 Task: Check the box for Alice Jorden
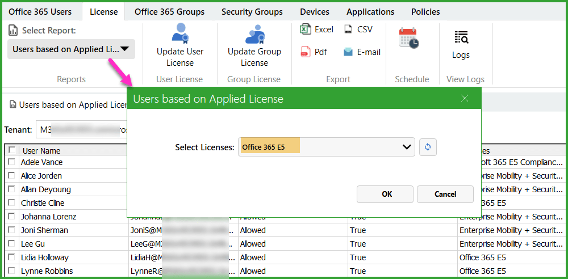[11, 175]
